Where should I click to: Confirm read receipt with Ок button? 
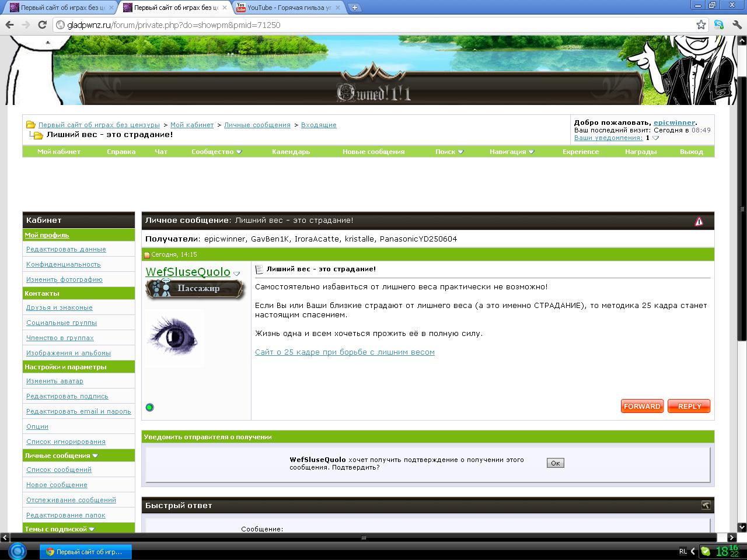555,463
